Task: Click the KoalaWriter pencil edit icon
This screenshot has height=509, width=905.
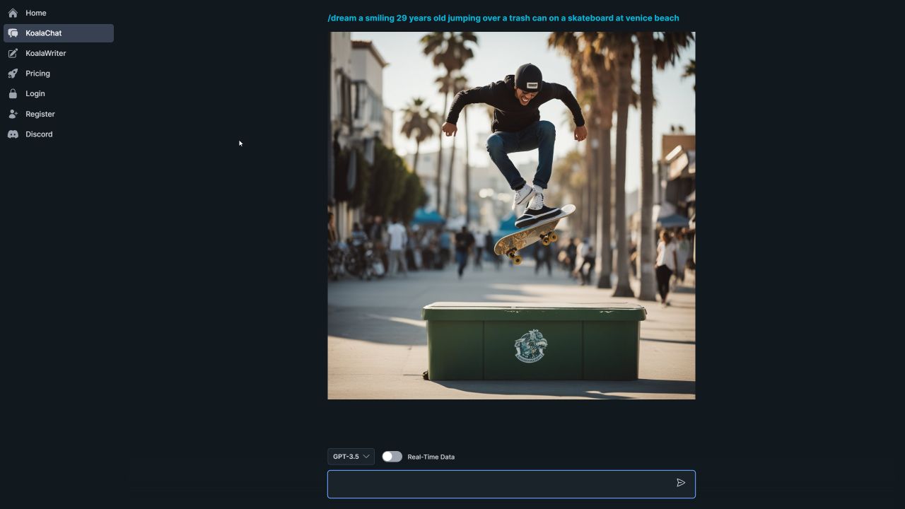Action: point(13,53)
